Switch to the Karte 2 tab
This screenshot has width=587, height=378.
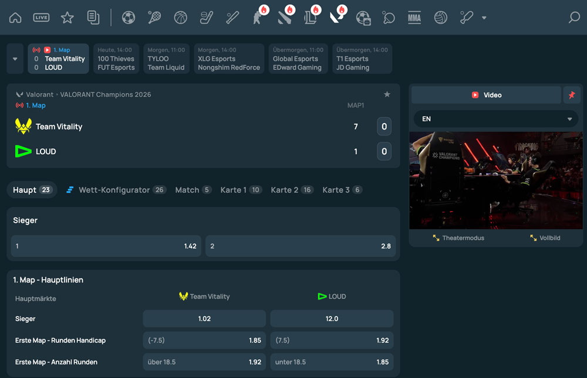292,190
